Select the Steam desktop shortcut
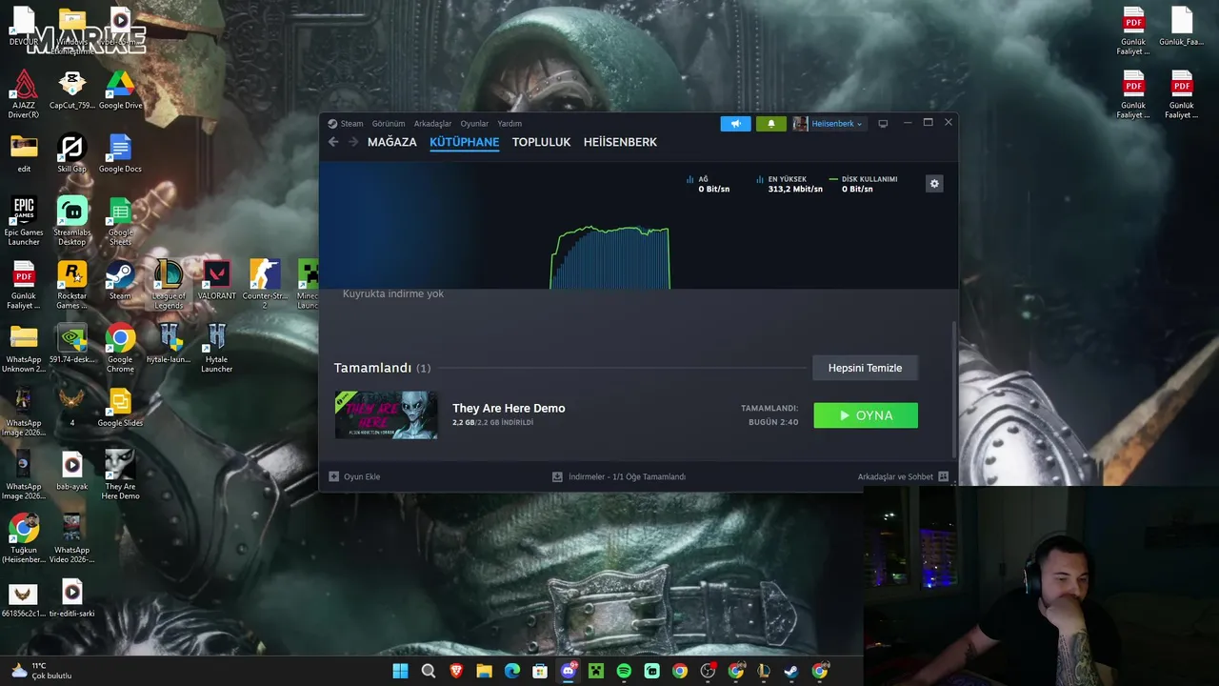This screenshot has height=686, width=1219. tap(120, 281)
